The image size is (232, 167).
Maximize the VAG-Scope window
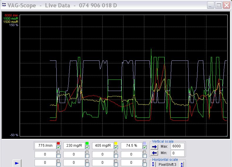click(x=219, y=5)
